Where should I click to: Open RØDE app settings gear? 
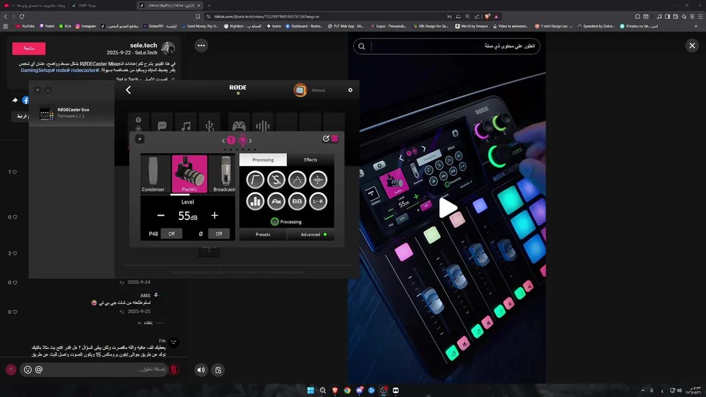pos(350,90)
